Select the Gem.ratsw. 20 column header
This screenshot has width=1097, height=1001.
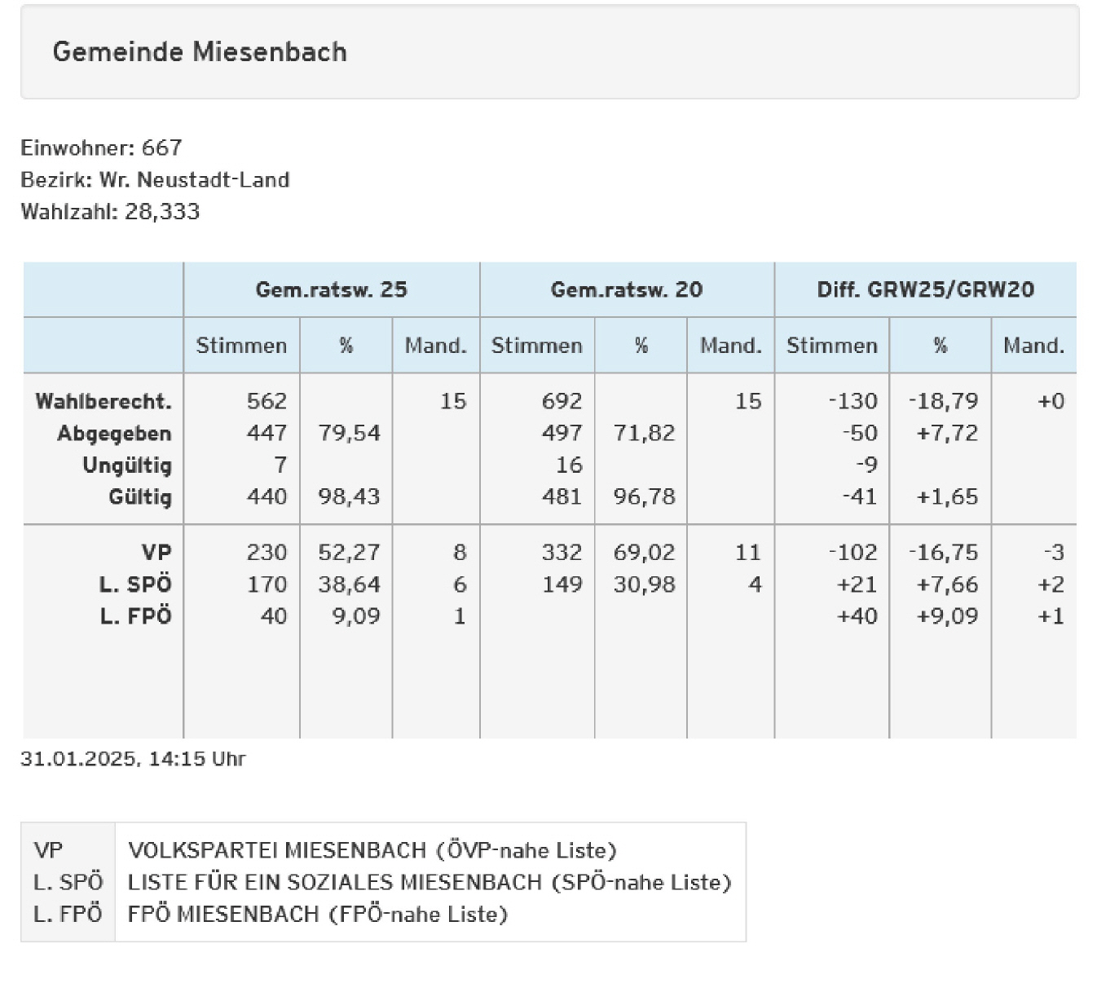[x=626, y=289]
